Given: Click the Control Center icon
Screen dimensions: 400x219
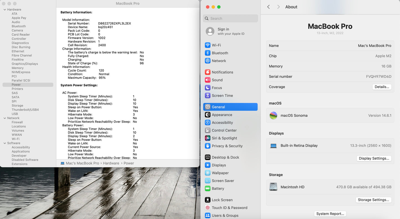Looking at the screenshot, I should click(x=208, y=130).
